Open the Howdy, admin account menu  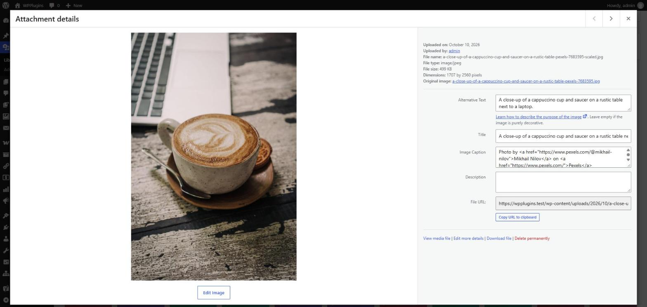click(625, 5)
